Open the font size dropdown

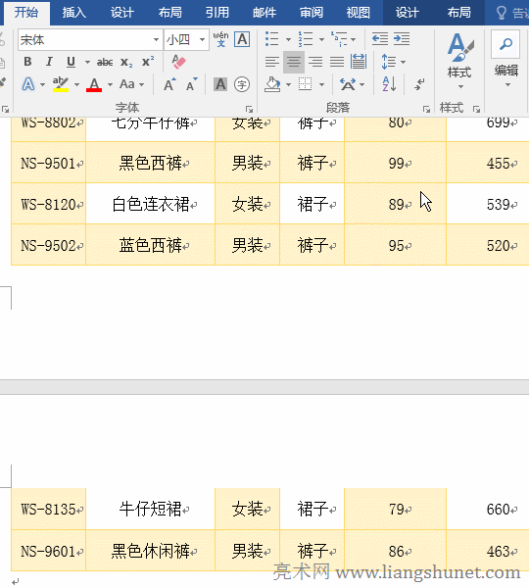click(x=202, y=39)
